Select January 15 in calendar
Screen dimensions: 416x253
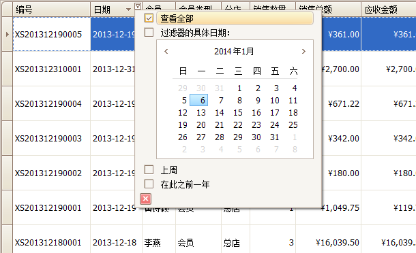pos(238,113)
